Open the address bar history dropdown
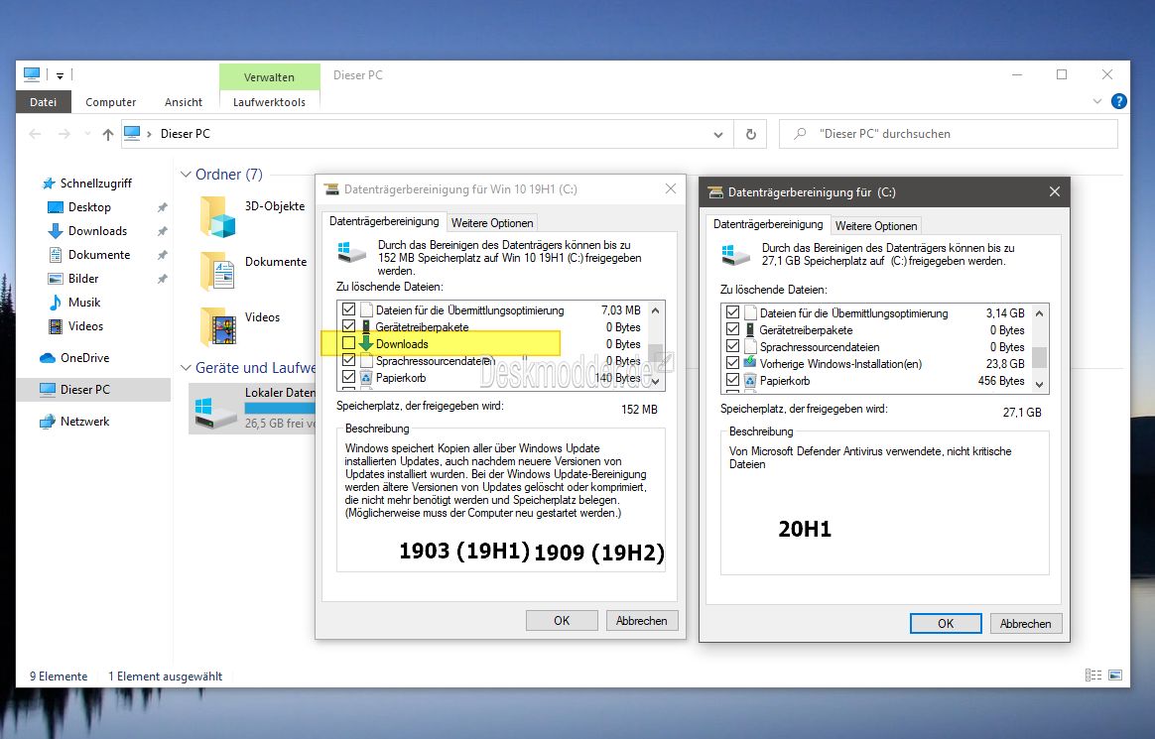This screenshot has width=1155, height=739. click(x=718, y=135)
